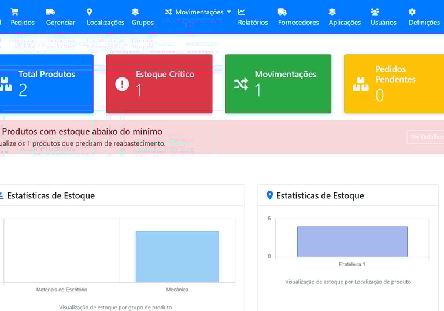Open the Grupos menu item
444x311 pixels.
[x=142, y=17]
